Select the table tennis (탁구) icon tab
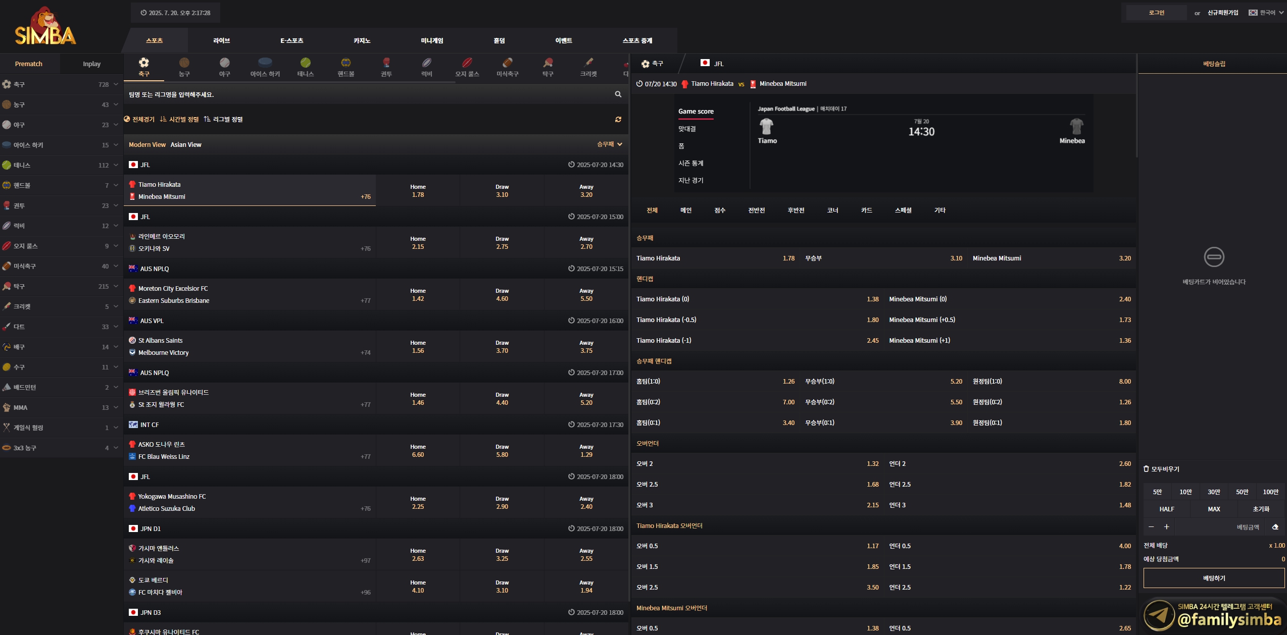The image size is (1287, 635). pos(548,67)
